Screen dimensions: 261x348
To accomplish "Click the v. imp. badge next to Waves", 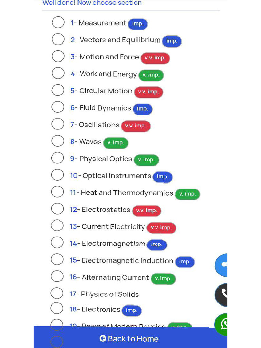I will click(x=116, y=143).
